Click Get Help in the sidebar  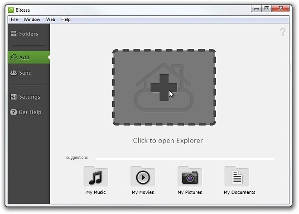(29, 112)
